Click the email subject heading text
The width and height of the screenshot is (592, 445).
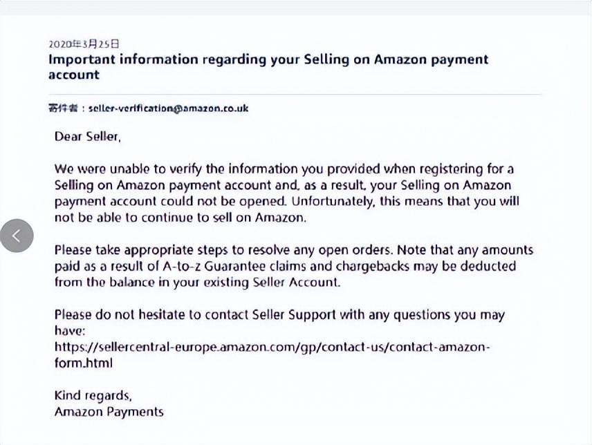[x=268, y=59]
